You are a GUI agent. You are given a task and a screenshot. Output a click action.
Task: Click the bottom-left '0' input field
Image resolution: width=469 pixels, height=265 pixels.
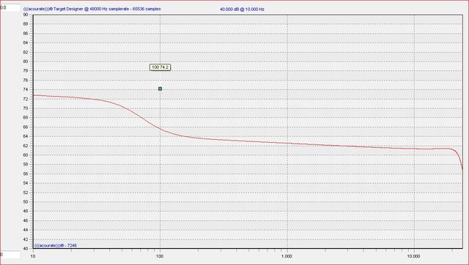(x=10, y=255)
